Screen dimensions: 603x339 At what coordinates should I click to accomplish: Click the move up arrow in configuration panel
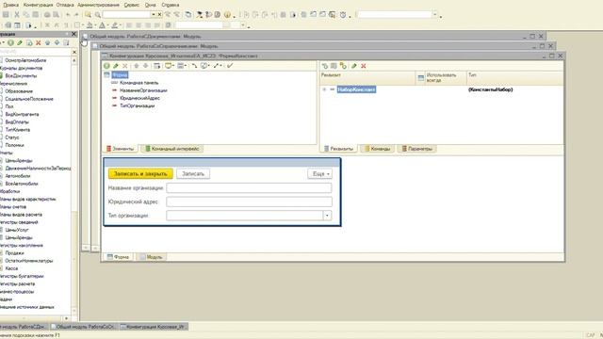48,42
